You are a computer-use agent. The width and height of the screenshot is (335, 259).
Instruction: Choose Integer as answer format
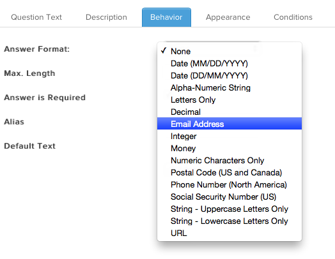[x=230, y=137]
